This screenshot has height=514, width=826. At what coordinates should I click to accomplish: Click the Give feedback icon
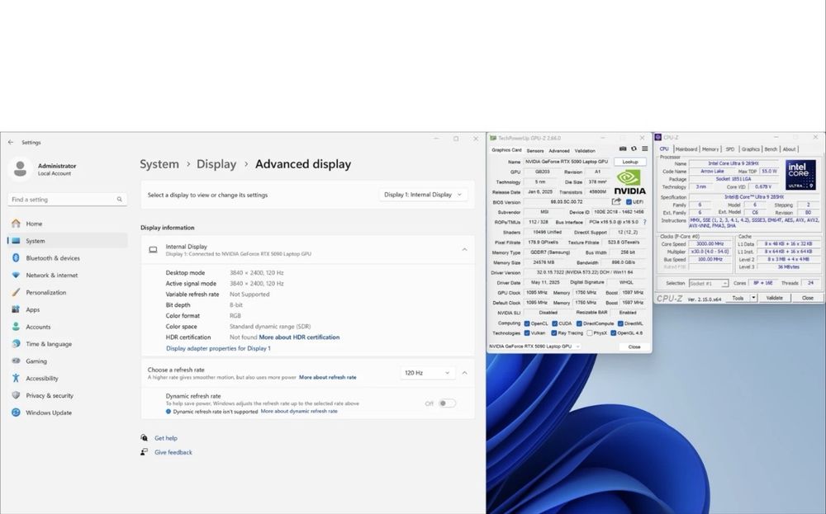(145, 452)
